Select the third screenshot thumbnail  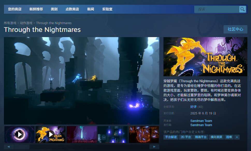click(x=82, y=134)
